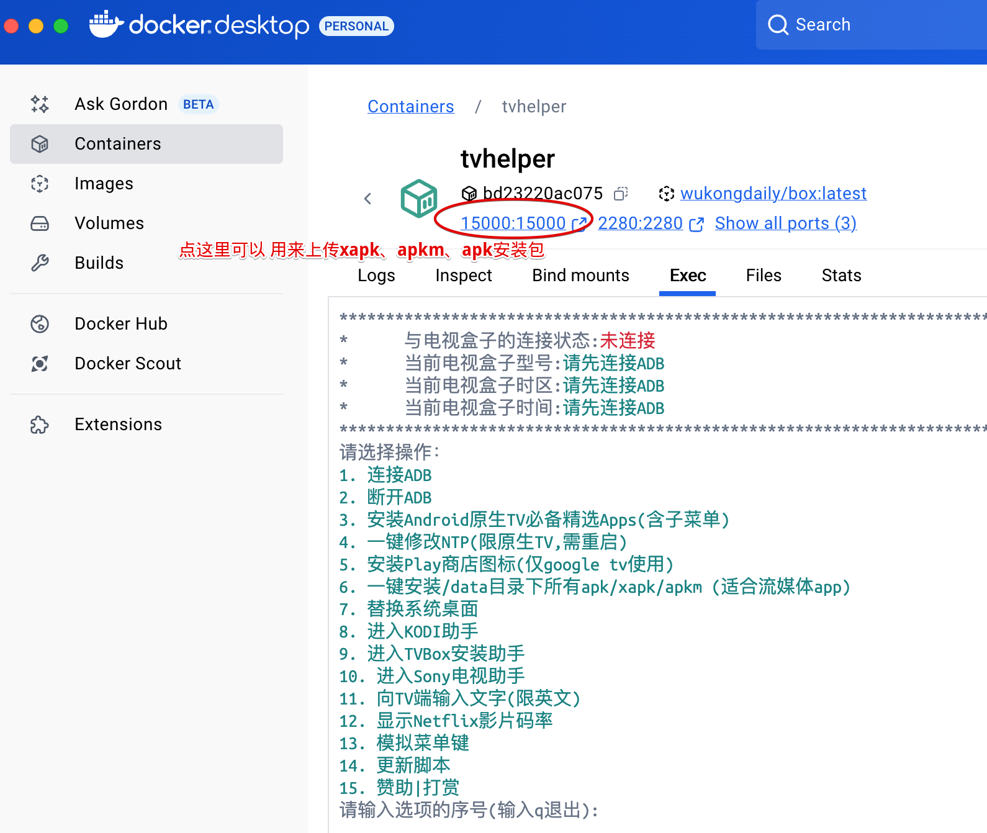Viewport: 987px width, 833px height.
Task: Select the Exec tab
Action: (688, 276)
